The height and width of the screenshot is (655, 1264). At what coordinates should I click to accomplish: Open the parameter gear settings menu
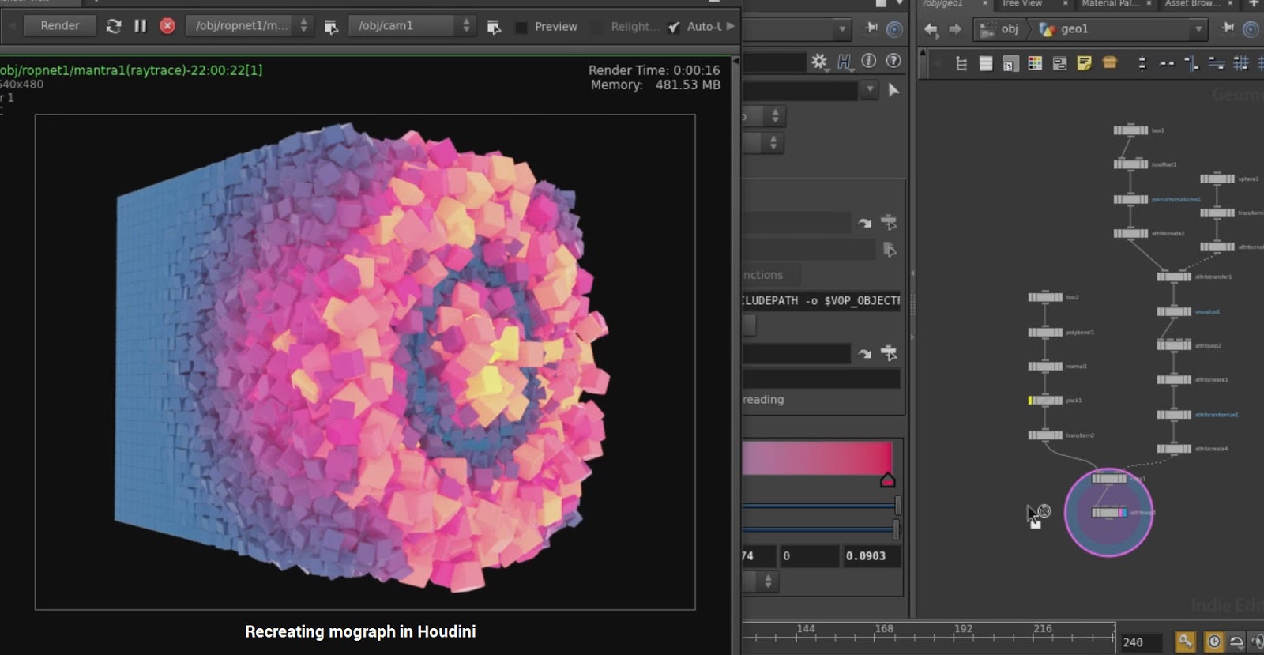[x=819, y=61]
